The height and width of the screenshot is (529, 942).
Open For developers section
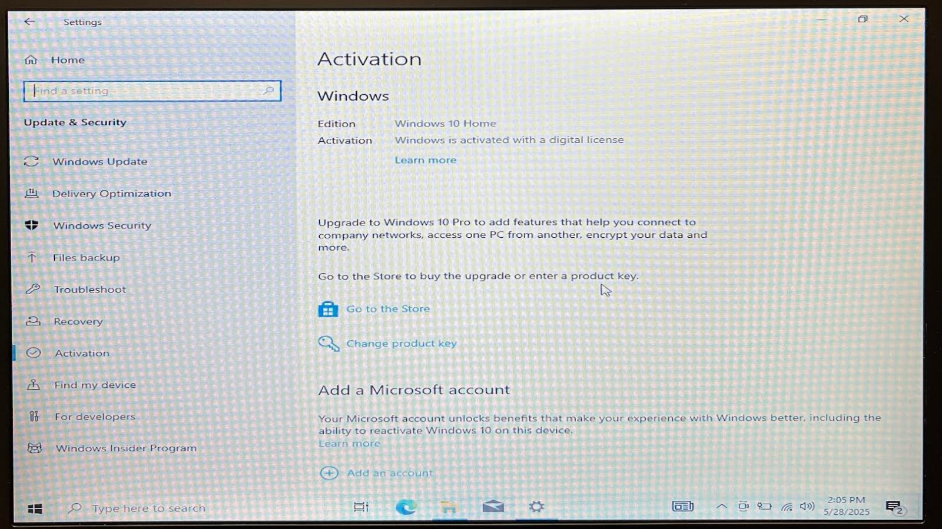tap(95, 417)
